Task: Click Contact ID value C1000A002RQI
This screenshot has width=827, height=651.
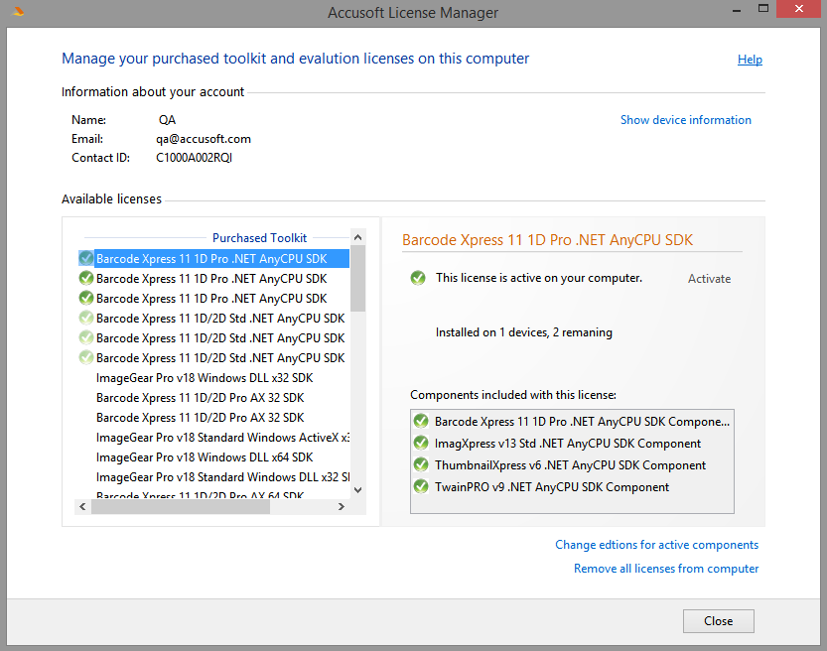Action: point(195,158)
